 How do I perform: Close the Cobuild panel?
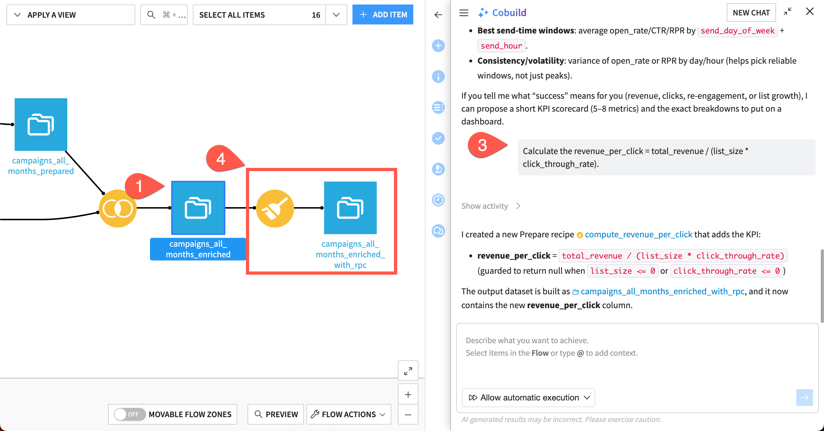tap(810, 12)
